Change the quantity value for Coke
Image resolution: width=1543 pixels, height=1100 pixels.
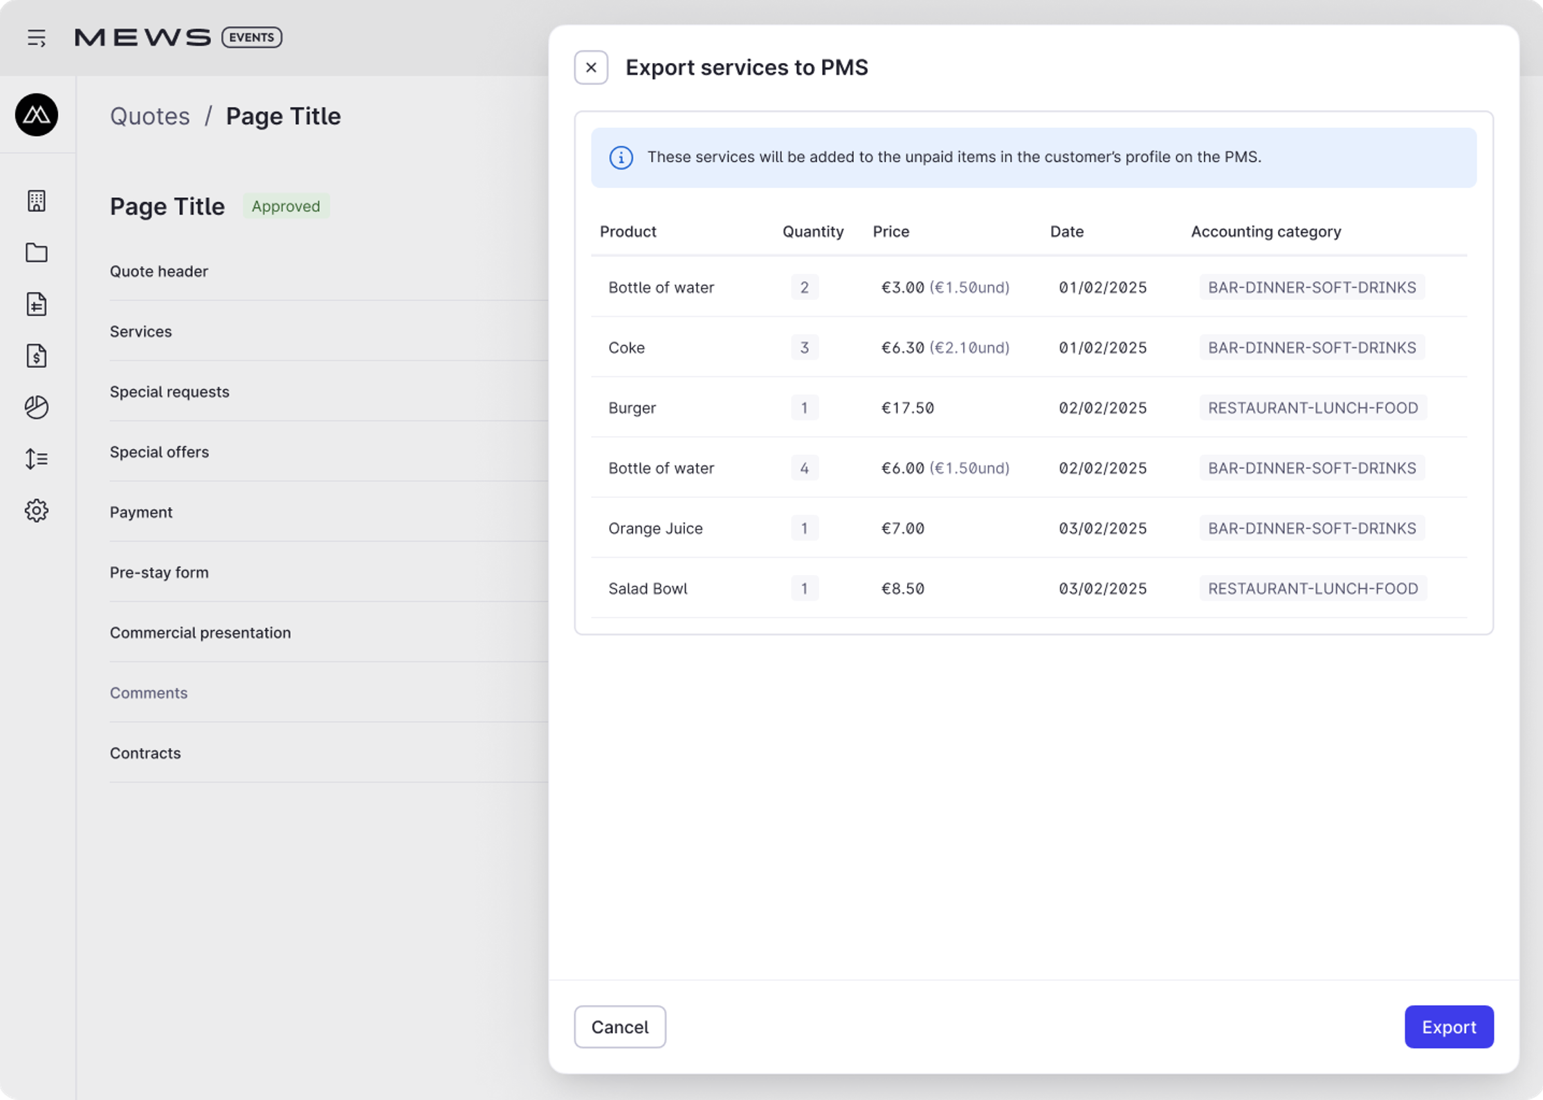coord(805,347)
